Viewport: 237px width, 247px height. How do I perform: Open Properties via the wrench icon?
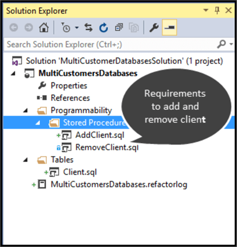[x=154, y=28]
